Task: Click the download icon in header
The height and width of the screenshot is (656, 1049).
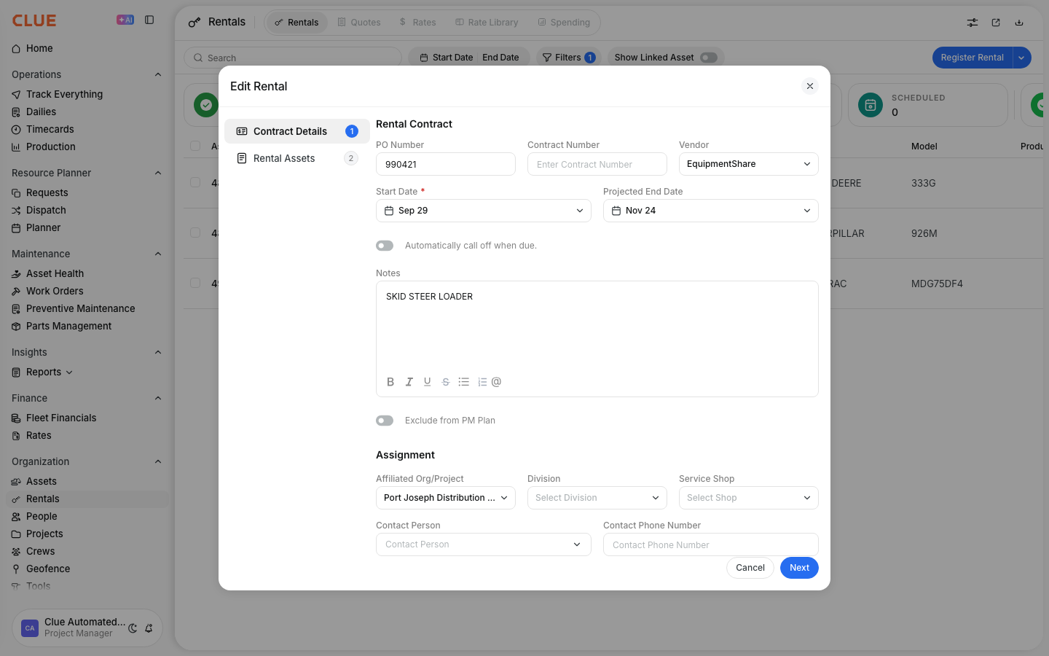Action: 1019,23
